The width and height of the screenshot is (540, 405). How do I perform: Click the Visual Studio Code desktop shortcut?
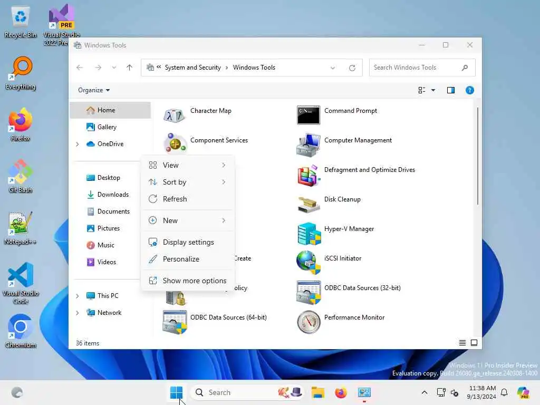point(21,283)
